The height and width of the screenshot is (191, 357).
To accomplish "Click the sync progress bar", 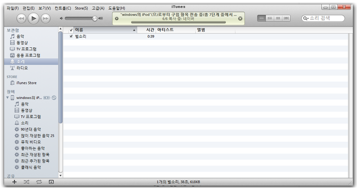I will coord(178,22).
